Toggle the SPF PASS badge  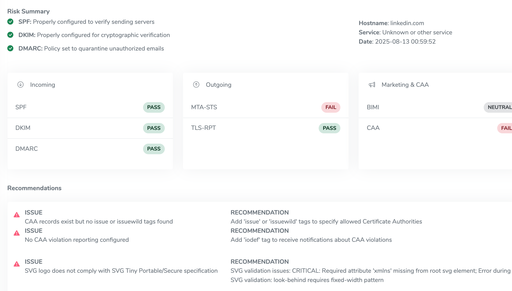click(154, 107)
